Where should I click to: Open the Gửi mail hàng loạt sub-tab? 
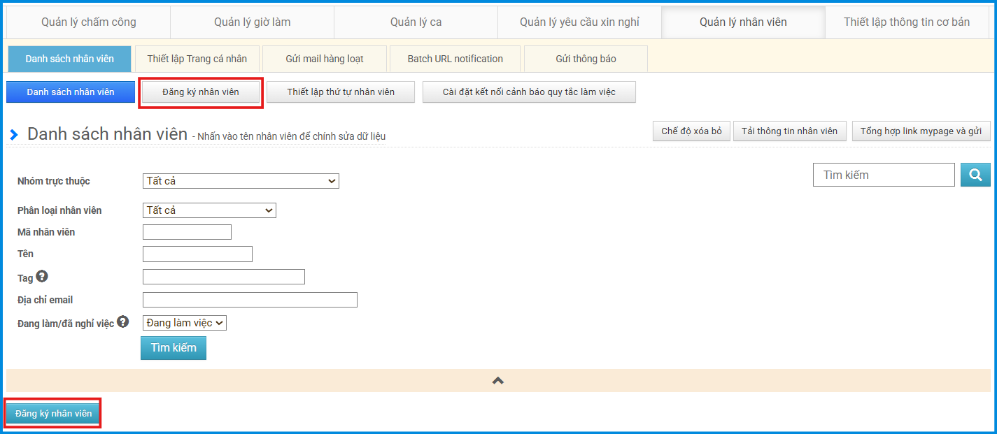pos(325,59)
